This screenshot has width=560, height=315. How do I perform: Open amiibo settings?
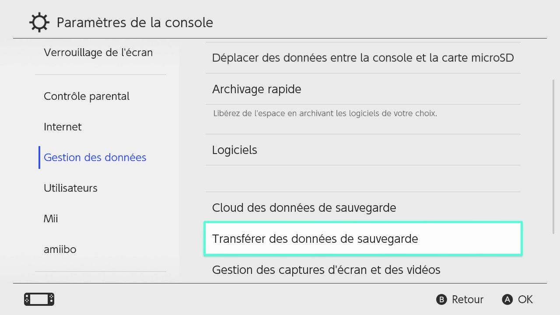(60, 249)
